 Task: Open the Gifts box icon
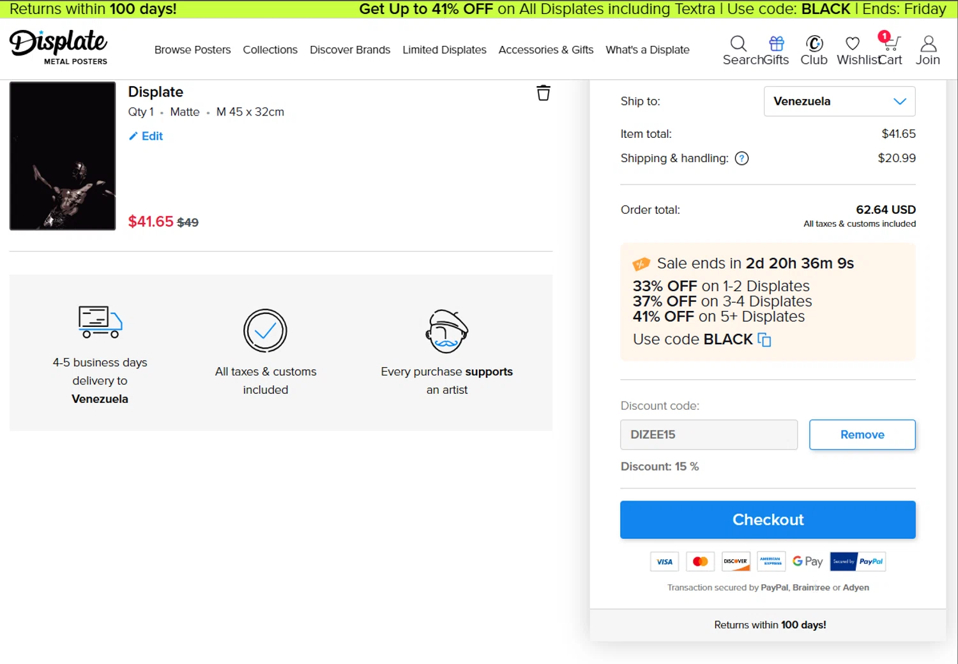[777, 43]
